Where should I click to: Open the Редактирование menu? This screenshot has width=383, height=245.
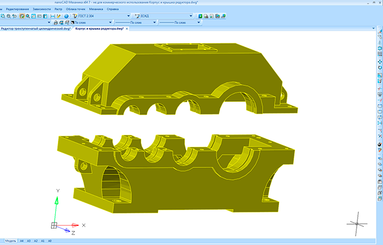coord(18,9)
